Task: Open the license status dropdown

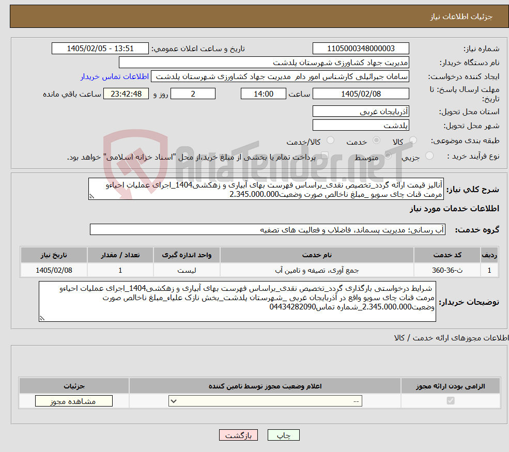Action: click(x=265, y=401)
